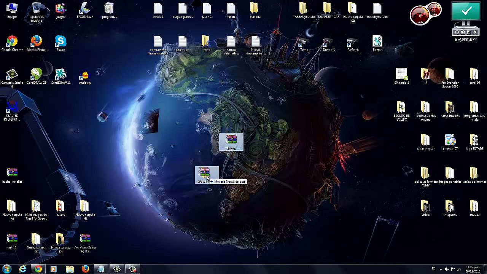Select the naruto shippude file
This screenshot has height=274, width=487.
(231, 45)
